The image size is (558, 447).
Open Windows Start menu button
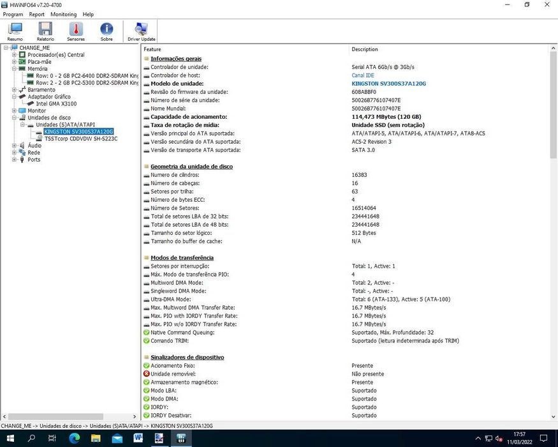point(10,438)
